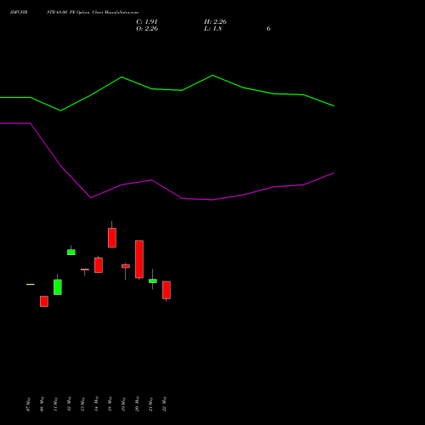Select the red candlestick above the 08 May label
The height and width of the screenshot is (425, 425).
pyautogui.click(x=44, y=301)
